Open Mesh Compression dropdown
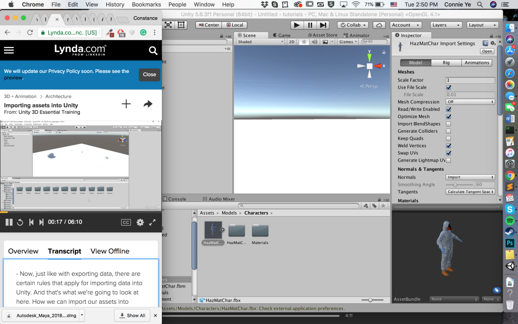518x324 pixels. 470,102
